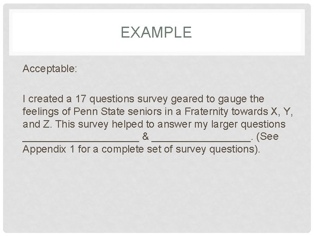This screenshot has width=314, height=236.
Task: Click the ampersand between the blanks
Action: pyautogui.click(x=146, y=137)
